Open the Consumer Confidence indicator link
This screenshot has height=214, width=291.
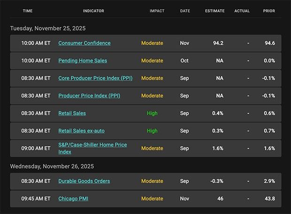click(x=84, y=43)
